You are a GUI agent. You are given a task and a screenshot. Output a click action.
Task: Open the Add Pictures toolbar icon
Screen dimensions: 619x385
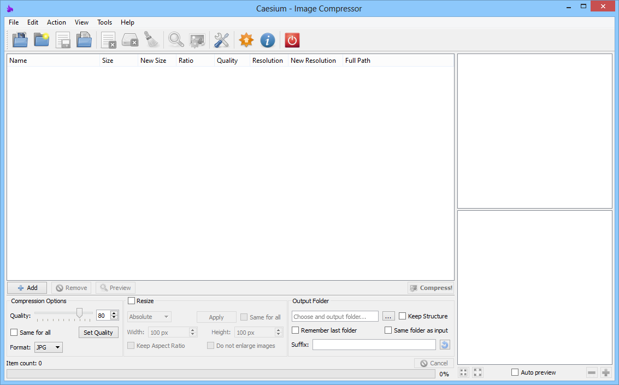click(20, 39)
